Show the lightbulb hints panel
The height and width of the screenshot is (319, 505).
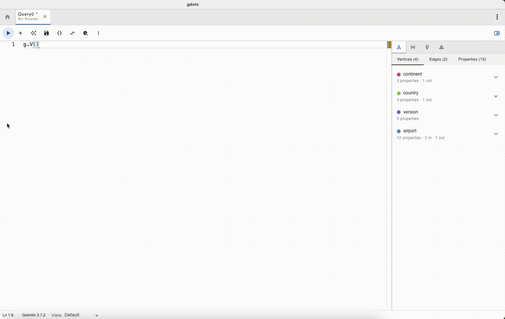[x=427, y=47]
